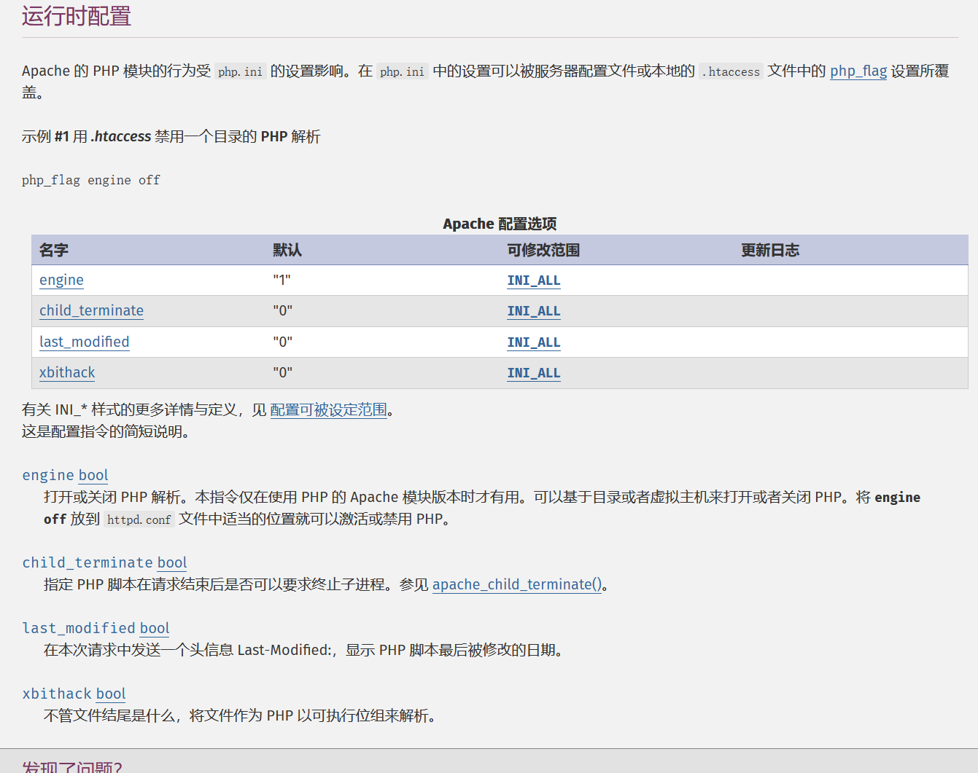This screenshot has width=978, height=773.
Task: Open bool link next to last_modified definition
Action: click(x=155, y=628)
